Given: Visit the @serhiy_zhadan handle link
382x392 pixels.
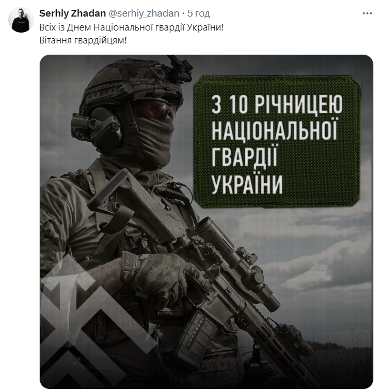Looking at the screenshot, I should [x=144, y=13].
